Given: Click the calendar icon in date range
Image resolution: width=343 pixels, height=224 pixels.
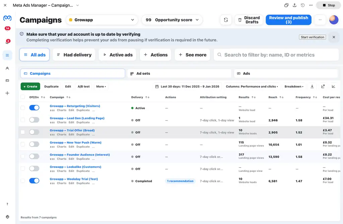Looking at the screenshot, I should click(157, 86).
